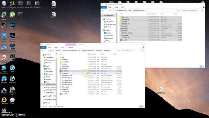Image resolution: width=209 pixels, height=118 pixels.
Task: Select the VMware Workstation desktop shortcut
Action: coord(4,16)
